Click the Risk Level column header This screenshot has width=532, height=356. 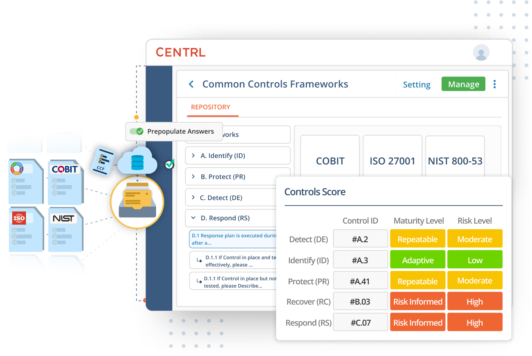(x=474, y=221)
